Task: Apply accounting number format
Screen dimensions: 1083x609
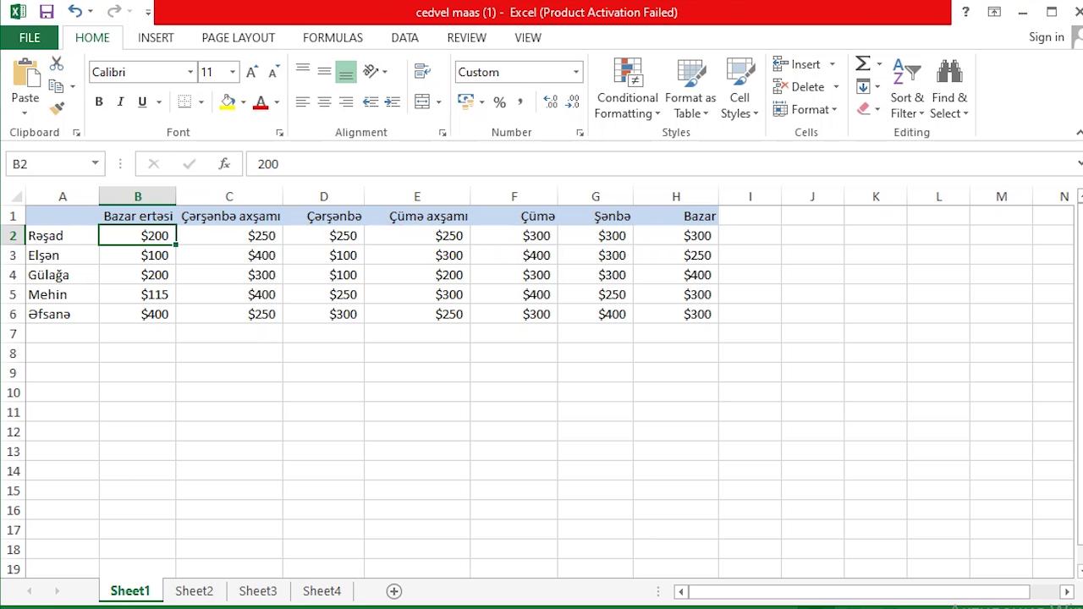Action: (465, 101)
